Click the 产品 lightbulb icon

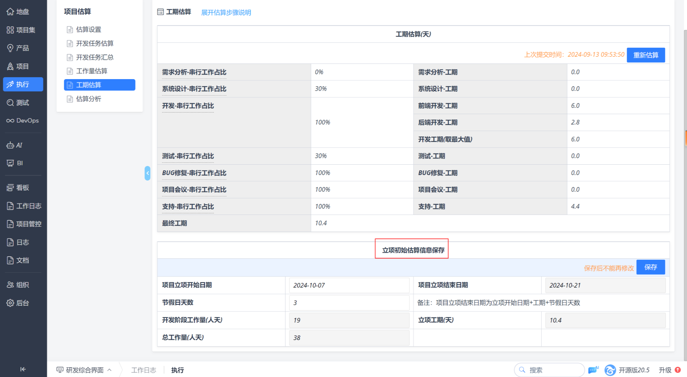(x=10, y=48)
